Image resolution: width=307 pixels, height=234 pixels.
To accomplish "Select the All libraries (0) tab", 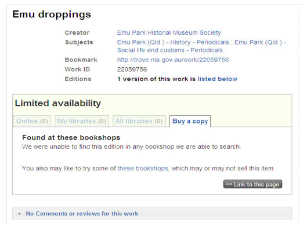I will tap(139, 121).
